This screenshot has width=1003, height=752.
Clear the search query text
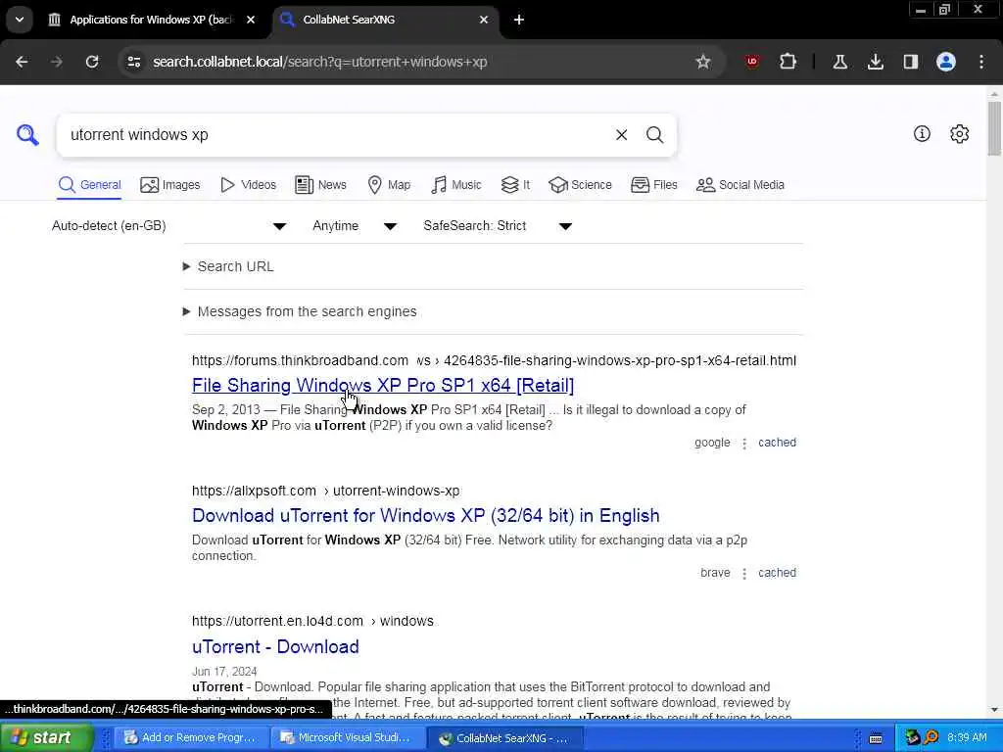pyautogui.click(x=621, y=135)
